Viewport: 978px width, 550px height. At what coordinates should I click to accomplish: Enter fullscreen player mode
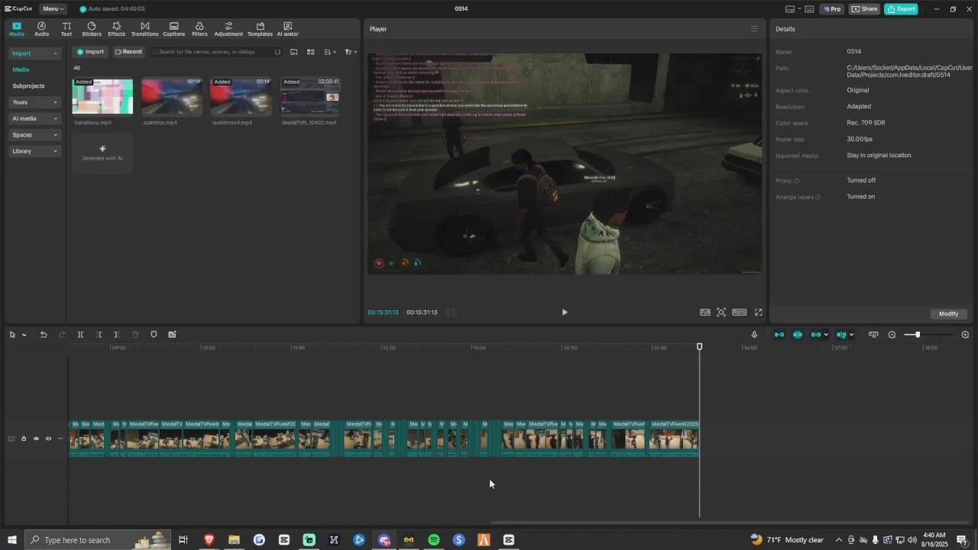(759, 312)
